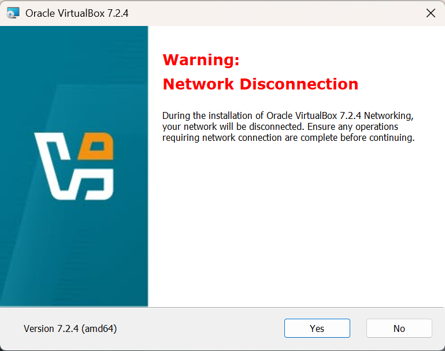Screen dimensions: 445x351
Task: Click the red Warning heading
Action: click(201, 60)
